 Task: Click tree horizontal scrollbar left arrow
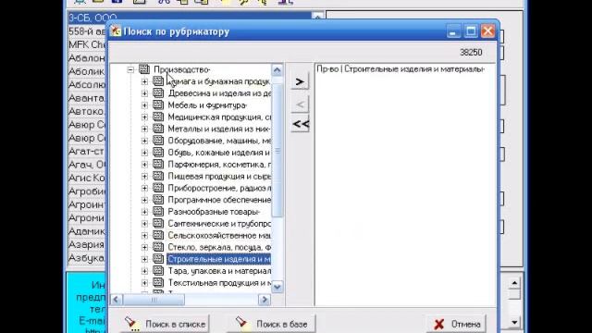pyautogui.click(x=116, y=300)
